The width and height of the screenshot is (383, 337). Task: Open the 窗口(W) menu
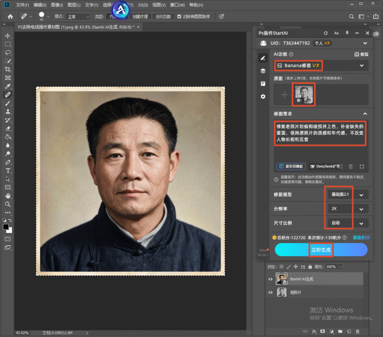(177, 5)
